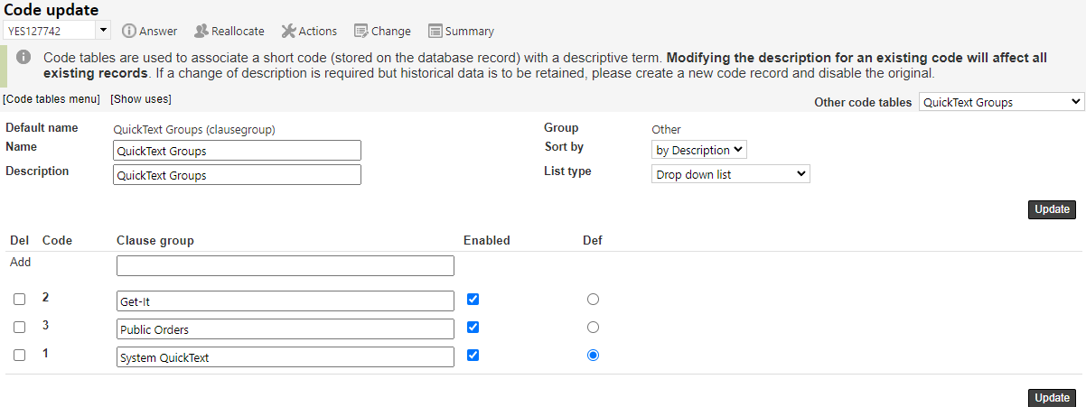Expand Other code tables dropdown
Viewport: 1086px width, 407px height.
click(1001, 102)
